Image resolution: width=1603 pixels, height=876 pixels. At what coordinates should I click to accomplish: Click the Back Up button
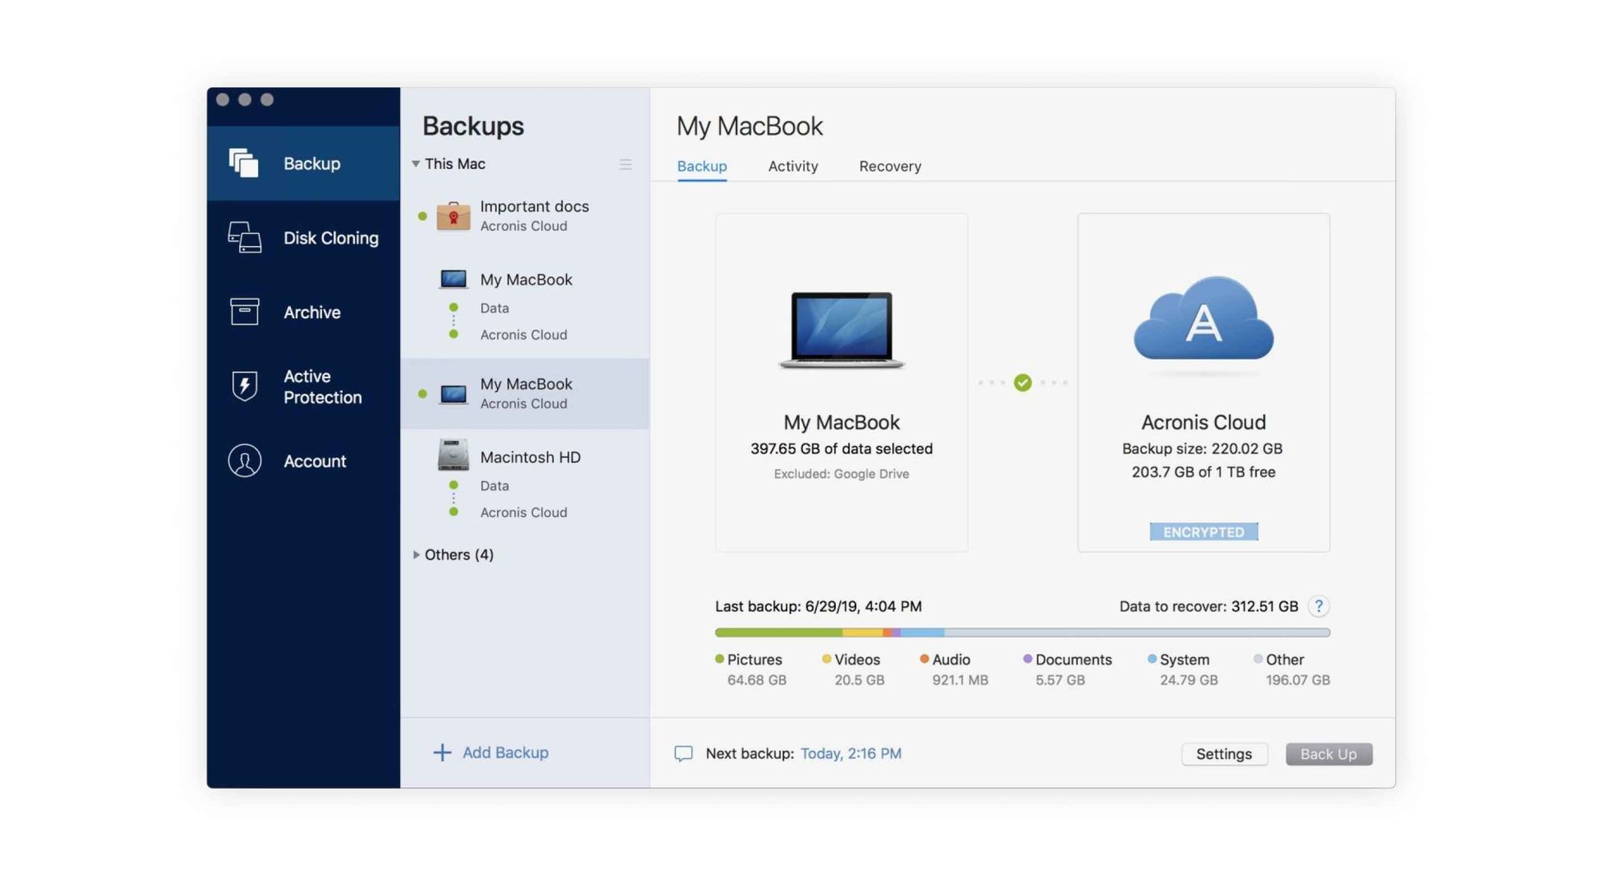(1328, 753)
